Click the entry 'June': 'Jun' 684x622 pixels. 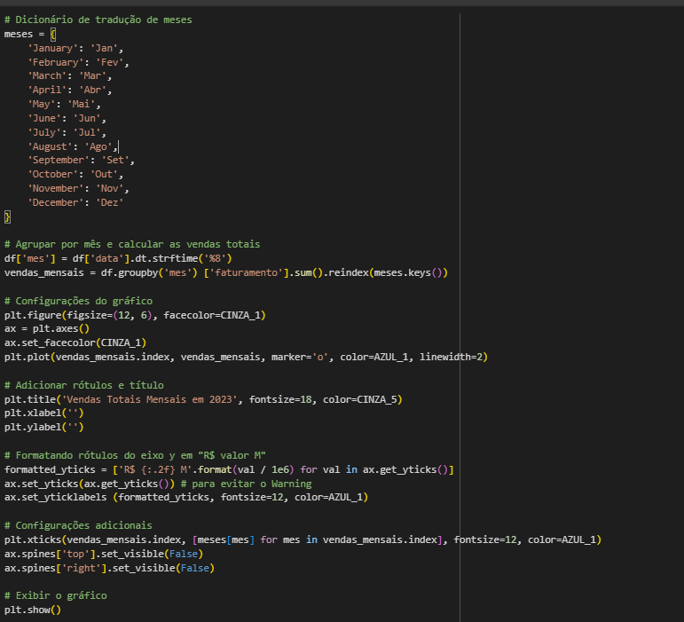point(67,118)
